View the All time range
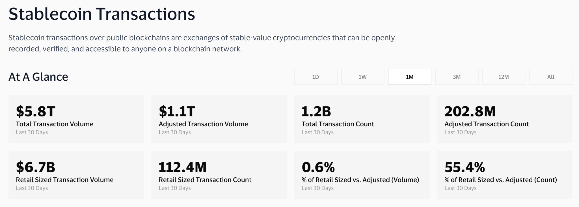This screenshot has height=207, width=579. 550,76
